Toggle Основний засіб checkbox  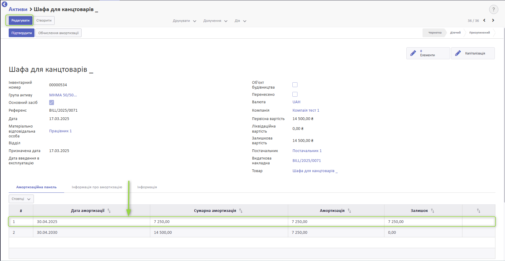coord(52,102)
